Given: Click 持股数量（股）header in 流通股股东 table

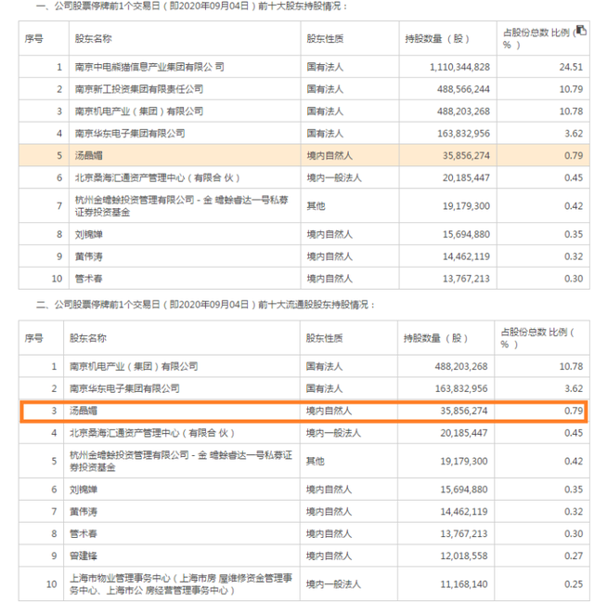Looking at the screenshot, I should point(435,338).
